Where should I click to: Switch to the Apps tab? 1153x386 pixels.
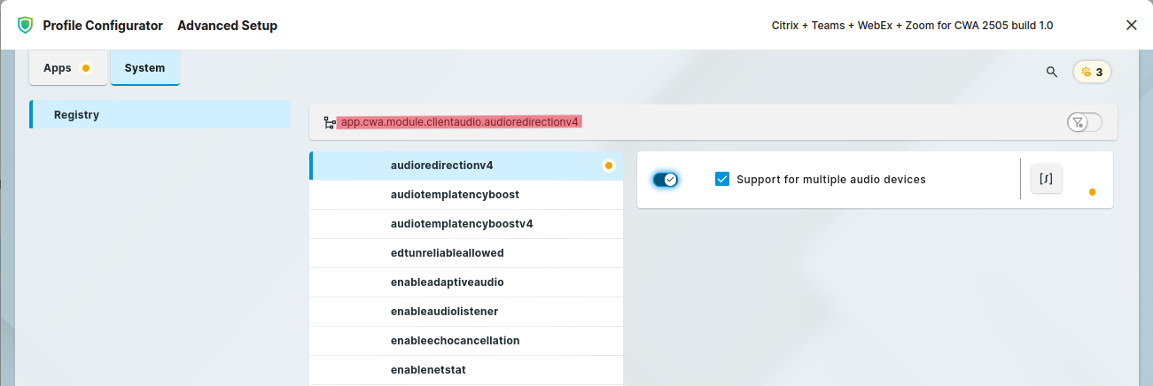(x=58, y=68)
